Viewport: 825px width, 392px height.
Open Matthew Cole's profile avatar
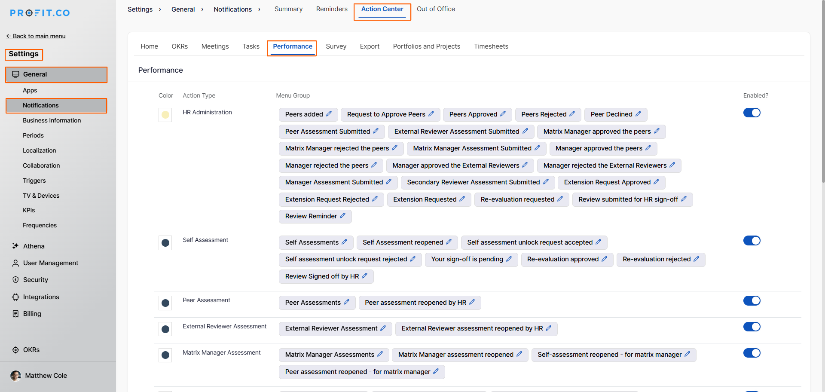coord(15,376)
